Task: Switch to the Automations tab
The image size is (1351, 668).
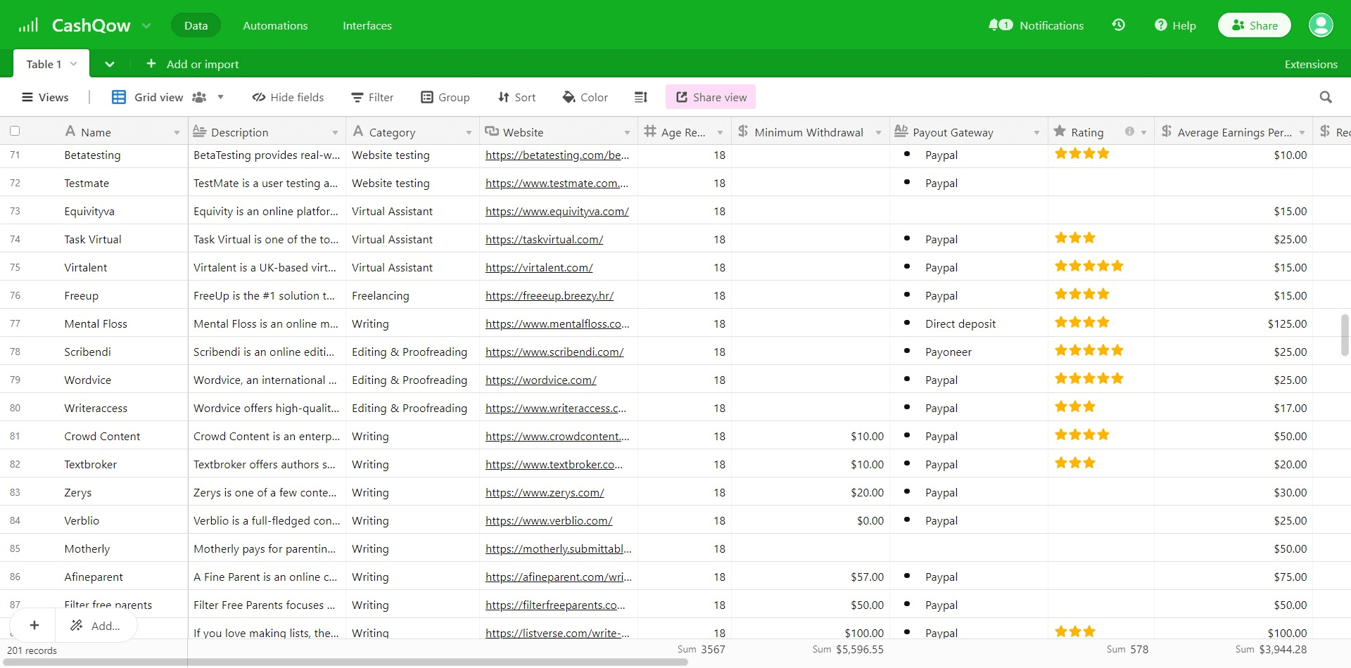Action: 275,25
